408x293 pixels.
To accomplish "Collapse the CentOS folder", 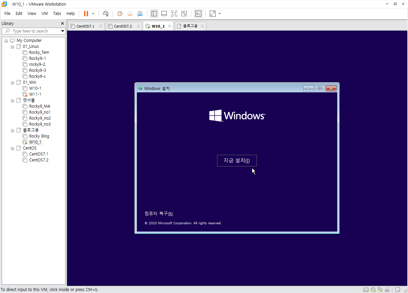I will (12, 148).
